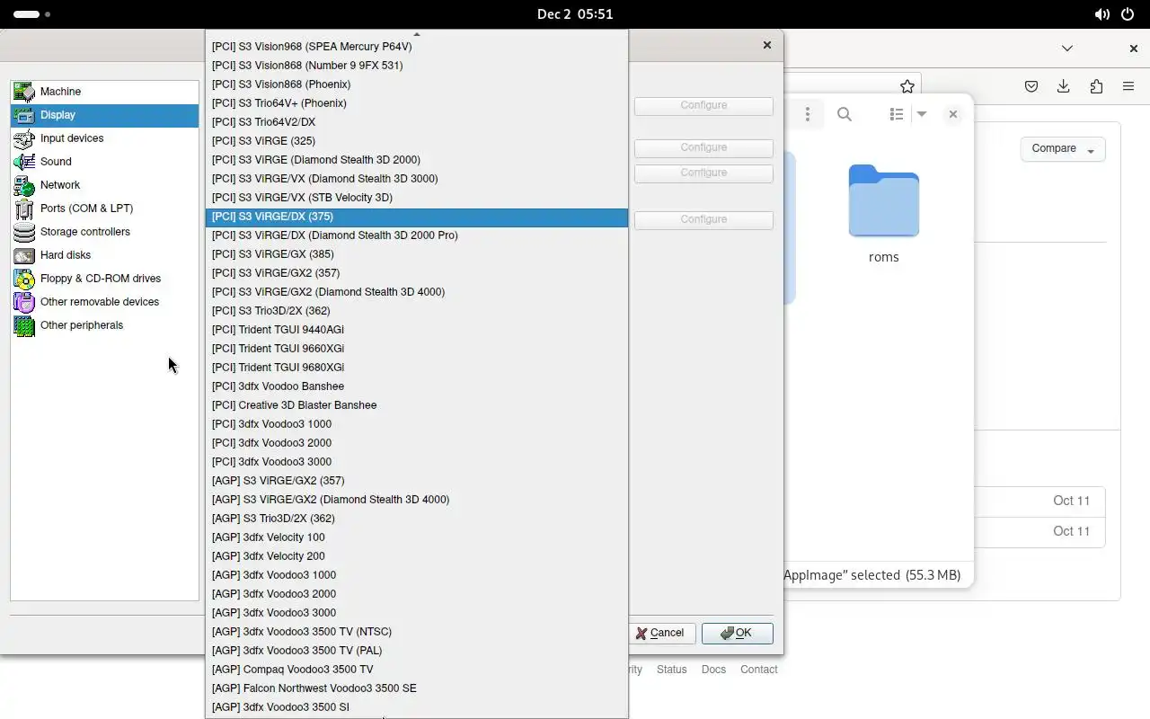Select [AGP] Compaq Voodoo3 3500 TV

point(417,670)
